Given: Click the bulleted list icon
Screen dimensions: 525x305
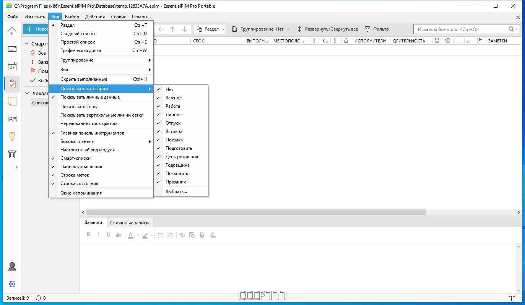Looking at the screenshot, I should coord(161,235).
